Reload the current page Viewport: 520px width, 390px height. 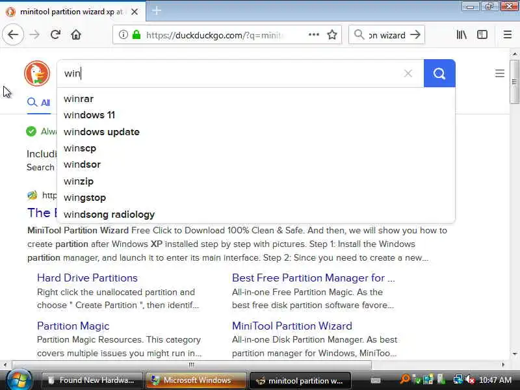(55, 34)
